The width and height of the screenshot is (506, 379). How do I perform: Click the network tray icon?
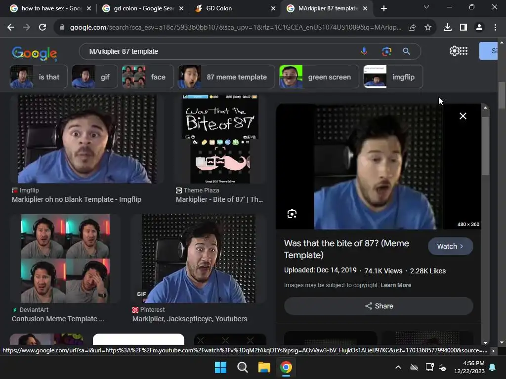pos(429,367)
